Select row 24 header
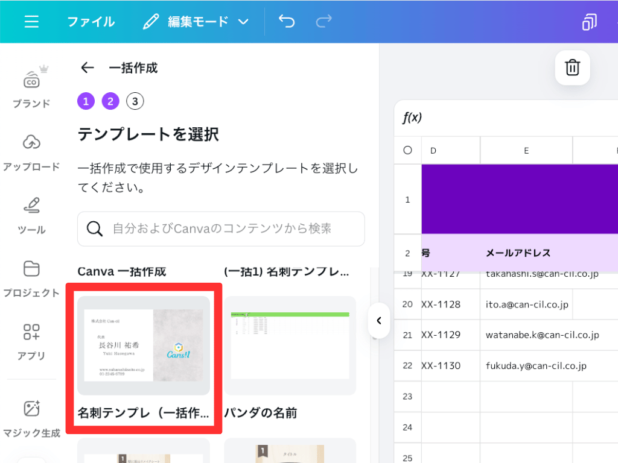Image resolution: width=618 pixels, height=463 pixels. (x=407, y=427)
